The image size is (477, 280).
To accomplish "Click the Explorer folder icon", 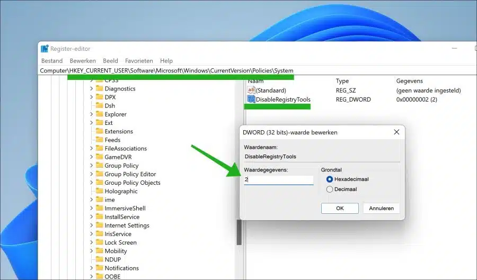I will tap(100, 114).
